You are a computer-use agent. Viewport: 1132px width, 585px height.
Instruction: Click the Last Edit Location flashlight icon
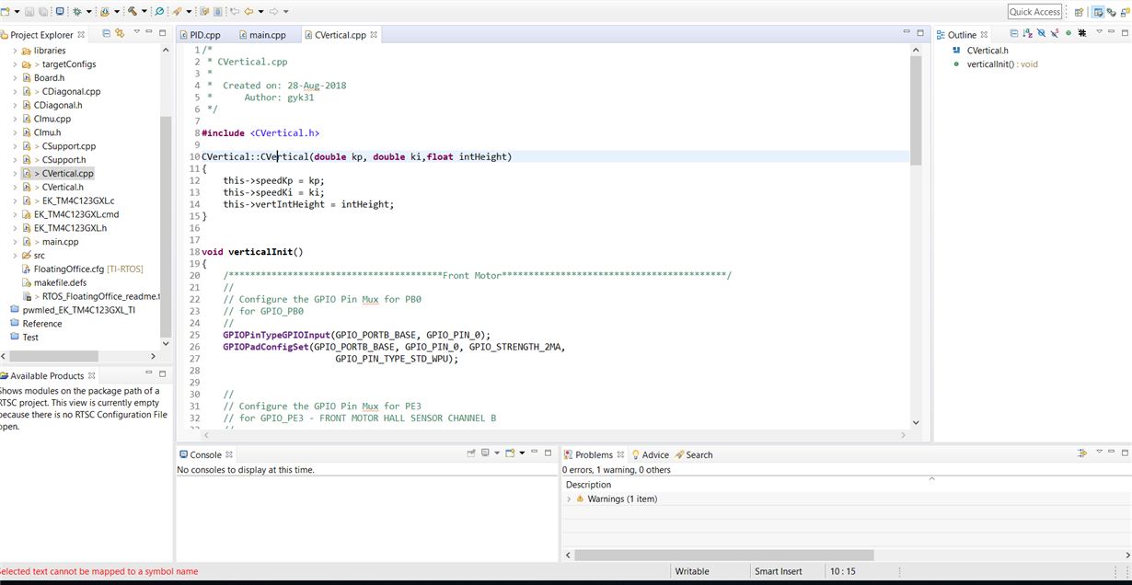pyautogui.click(x=177, y=10)
